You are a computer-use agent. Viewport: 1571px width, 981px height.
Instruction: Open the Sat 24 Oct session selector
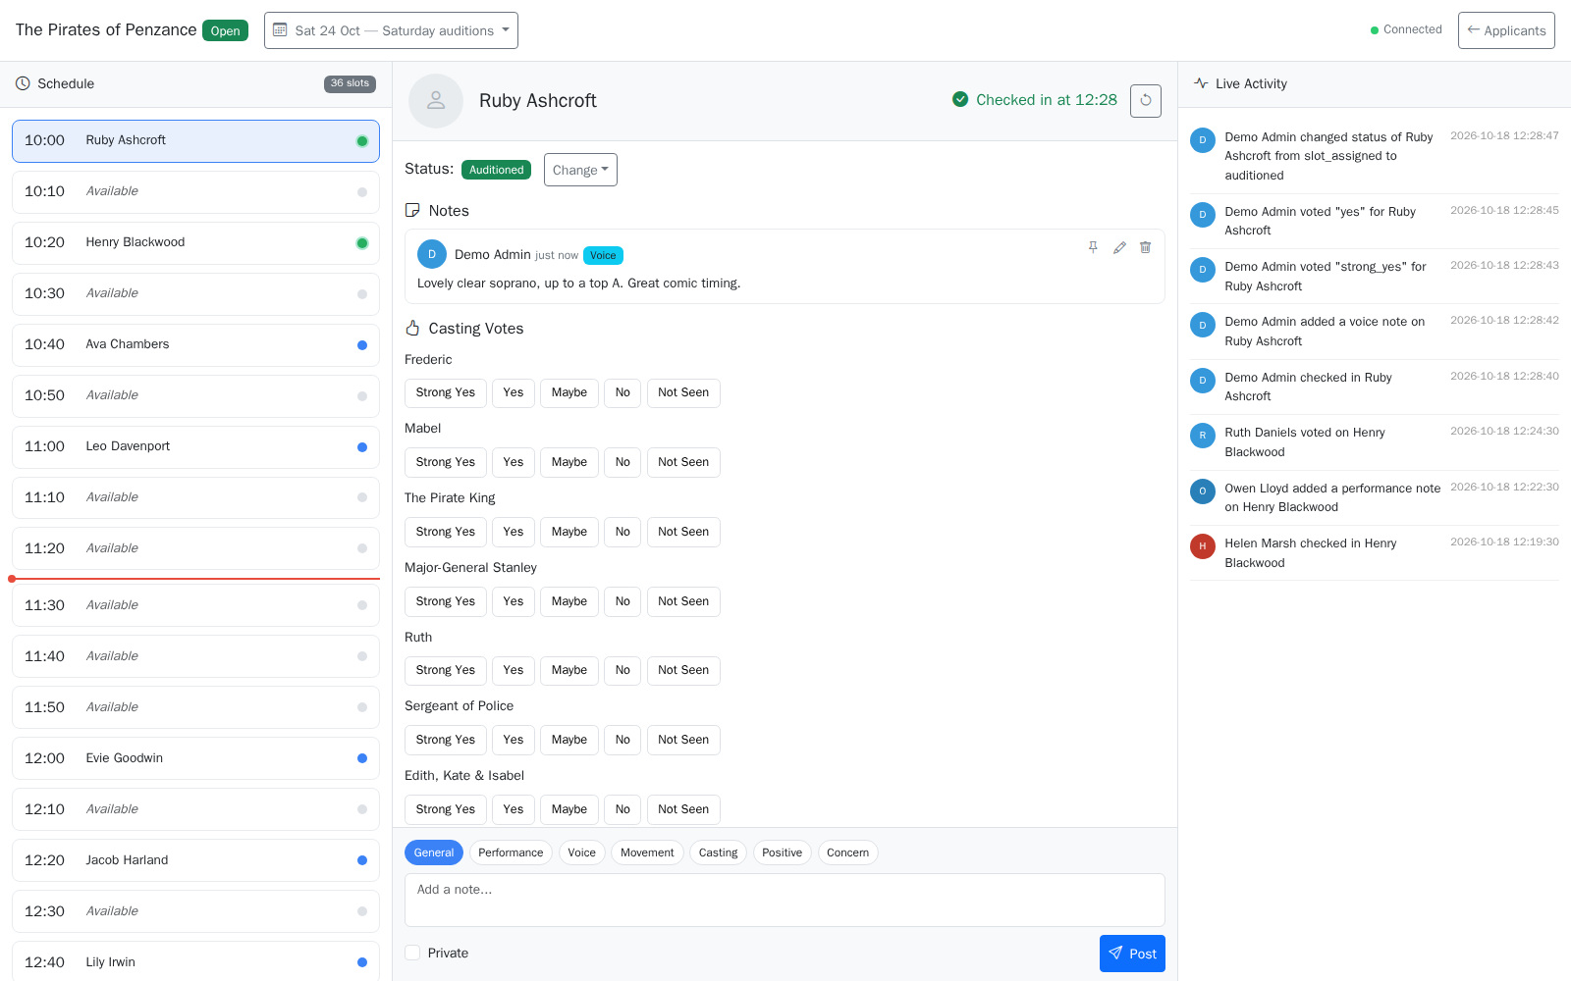[x=391, y=30]
